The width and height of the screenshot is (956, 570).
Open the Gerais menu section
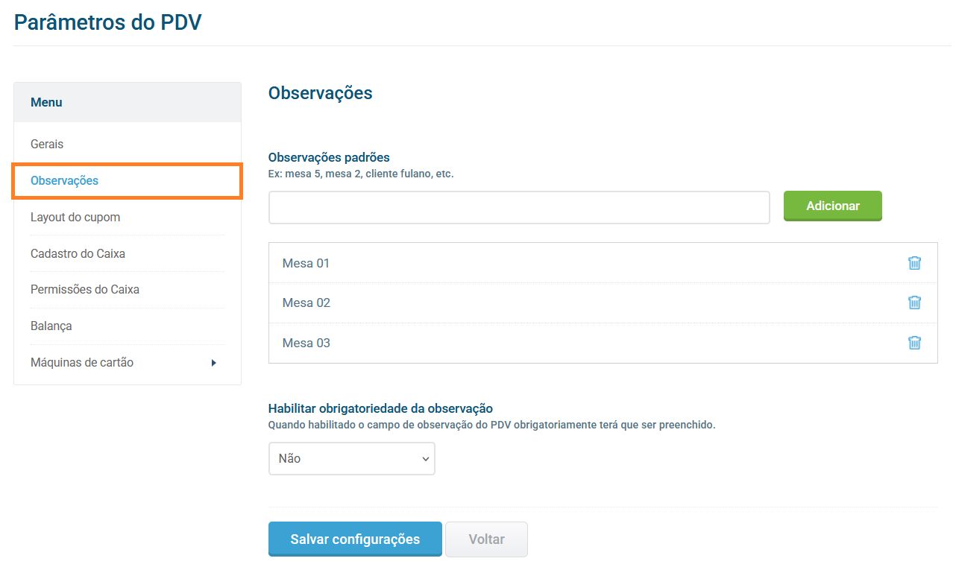[47, 145]
